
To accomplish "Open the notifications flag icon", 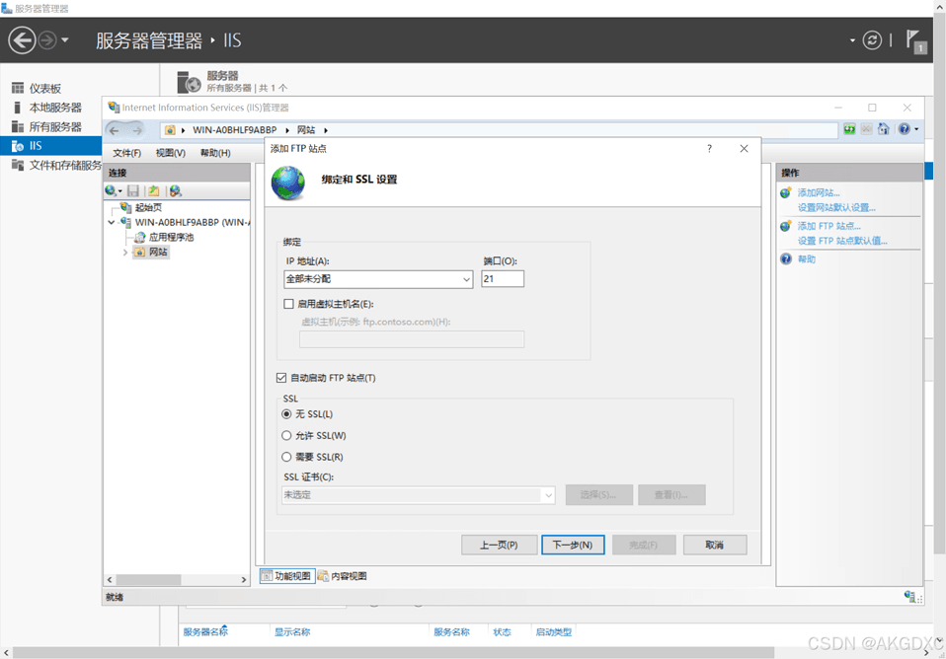I will (x=915, y=41).
